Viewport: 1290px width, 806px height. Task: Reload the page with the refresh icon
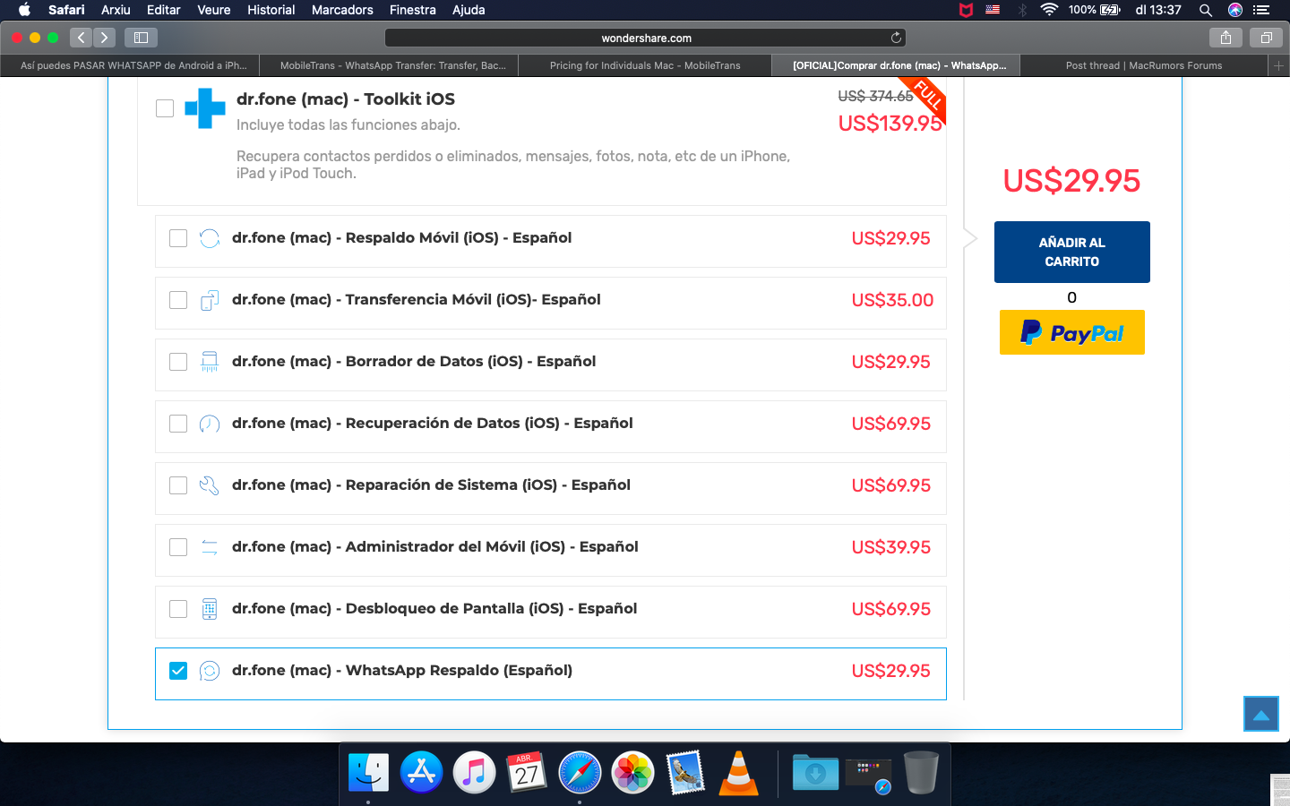[896, 38]
